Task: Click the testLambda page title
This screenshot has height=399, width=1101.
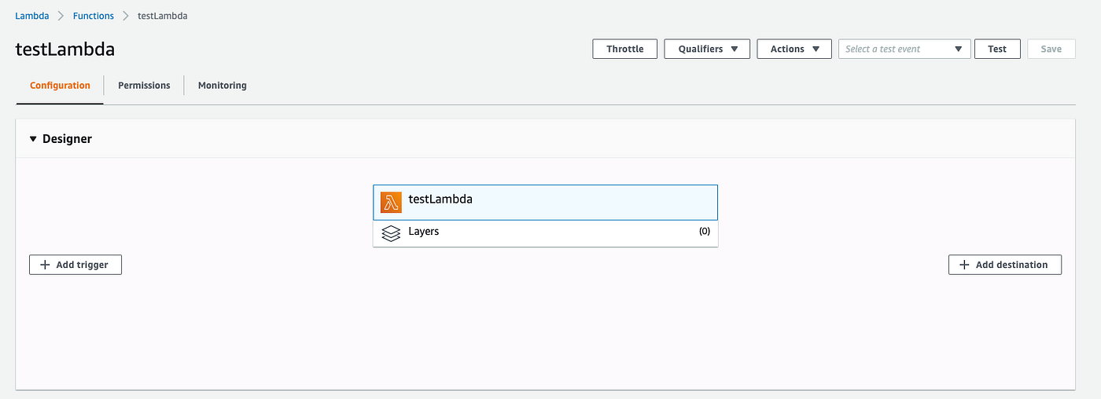Action: (65, 49)
